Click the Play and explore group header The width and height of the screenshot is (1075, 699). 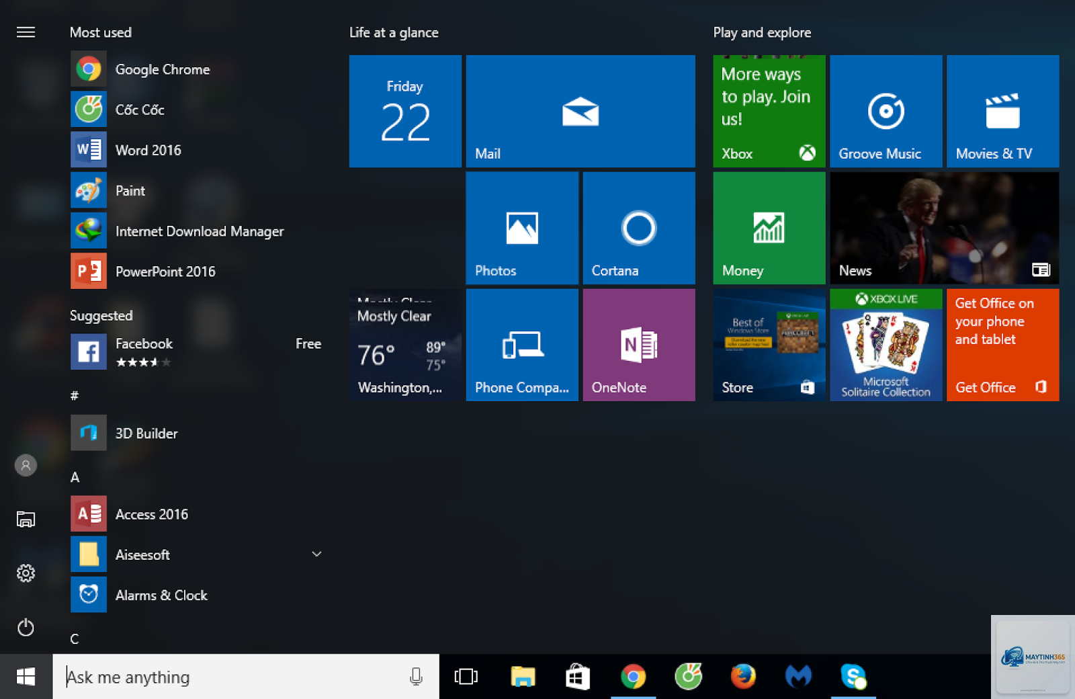[762, 32]
